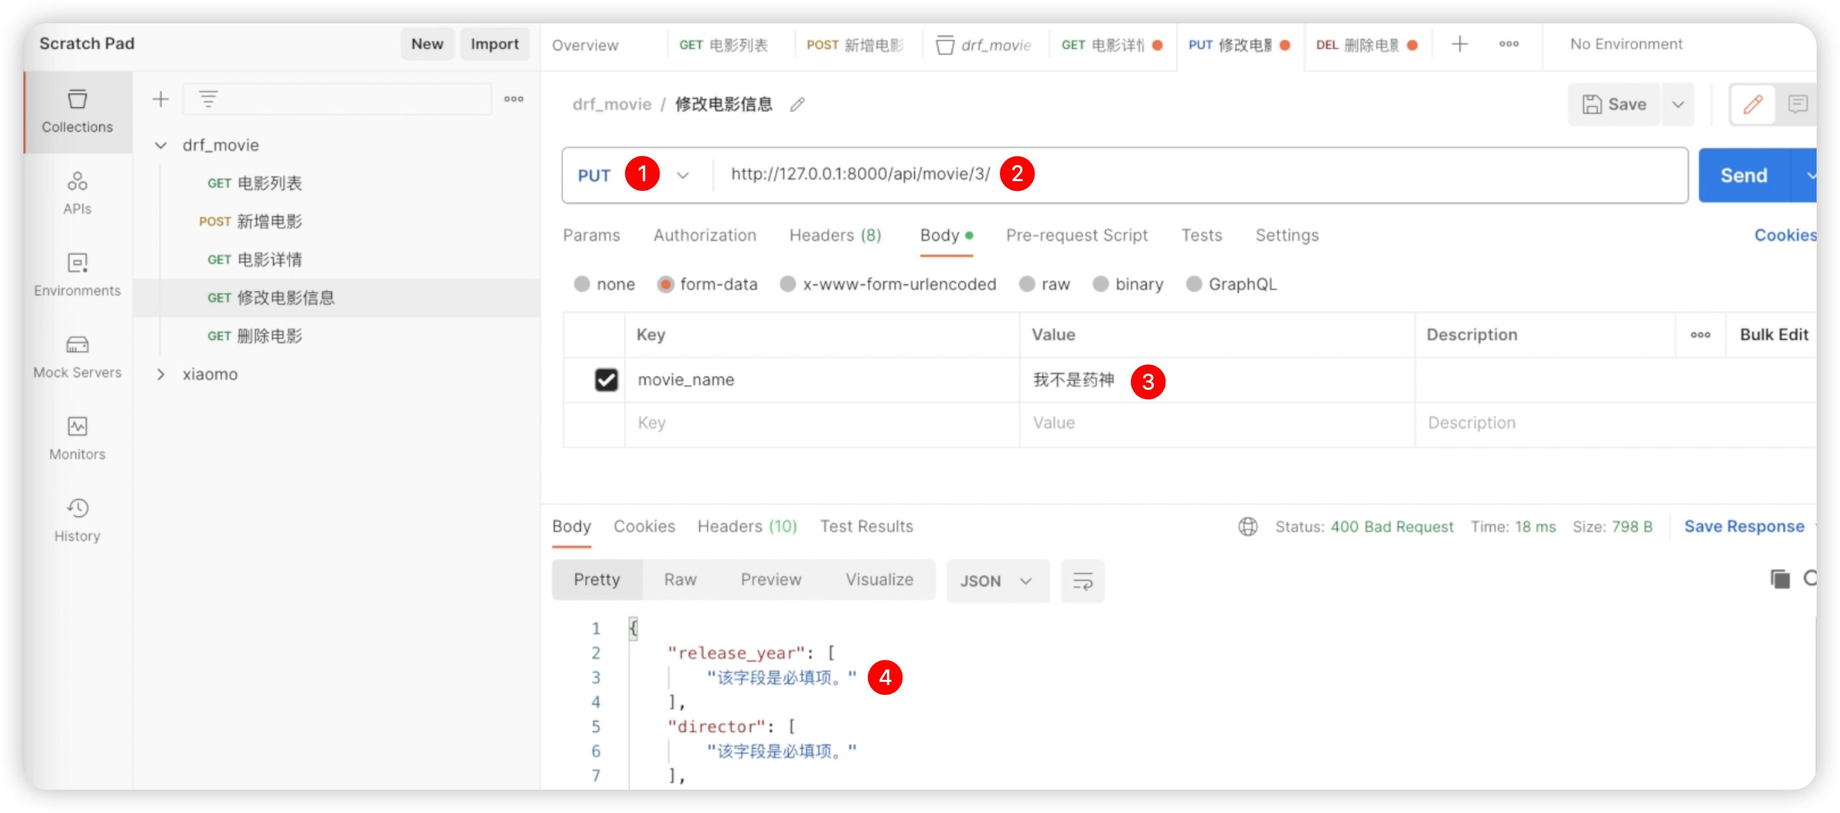Open the response Cookies tab
1840x813 pixels.
[643, 527]
